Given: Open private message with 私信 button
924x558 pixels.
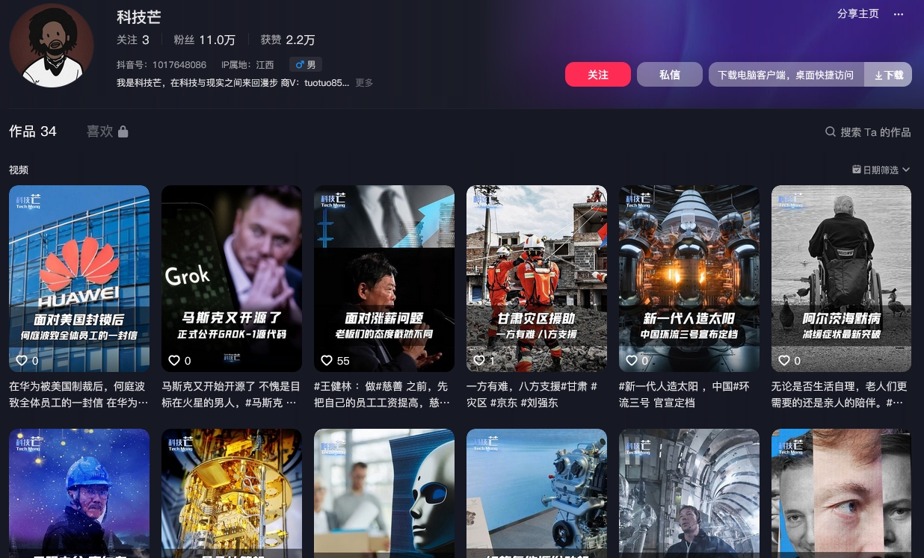Looking at the screenshot, I should point(670,75).
